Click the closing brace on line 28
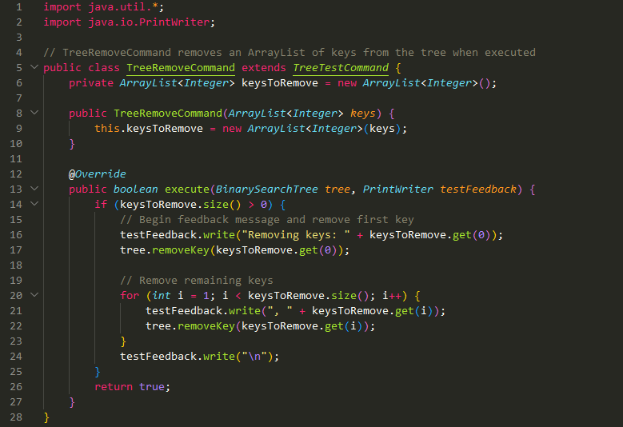The height and width of the screenshot is (427, 623). (46, 417)
